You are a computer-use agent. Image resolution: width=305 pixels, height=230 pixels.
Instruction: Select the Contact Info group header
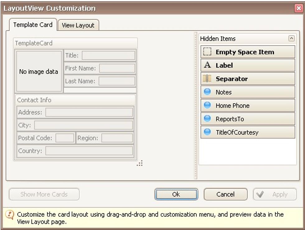(x=34, y=100)
